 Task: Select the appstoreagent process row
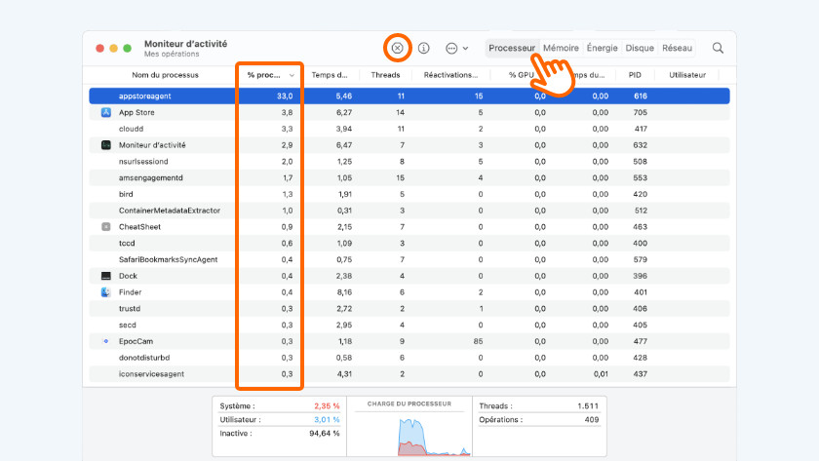pos(409,96)
